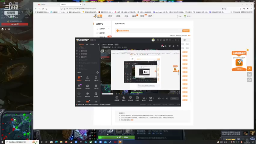This screenshot has width=256, height=144.
Task: Open the Windows Start menu
Action: [2, 142]
